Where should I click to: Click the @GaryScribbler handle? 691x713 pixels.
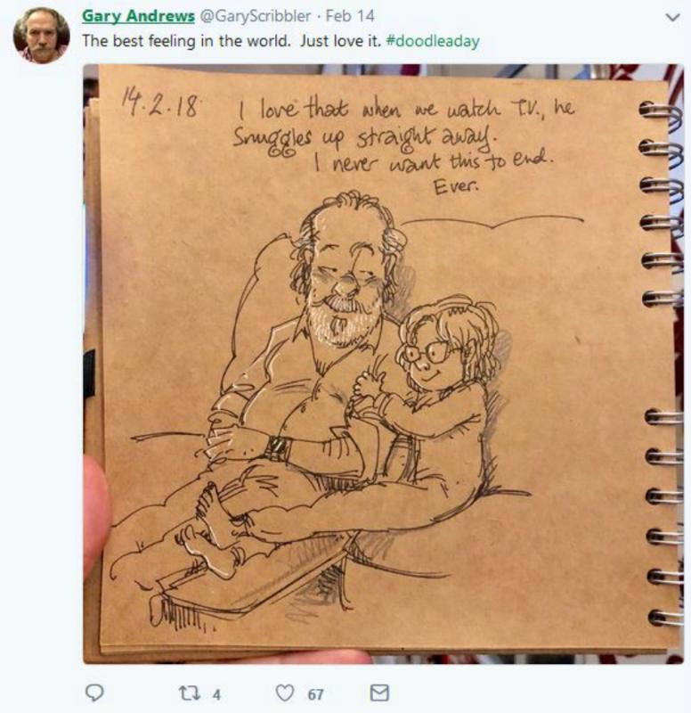[256, 16]
